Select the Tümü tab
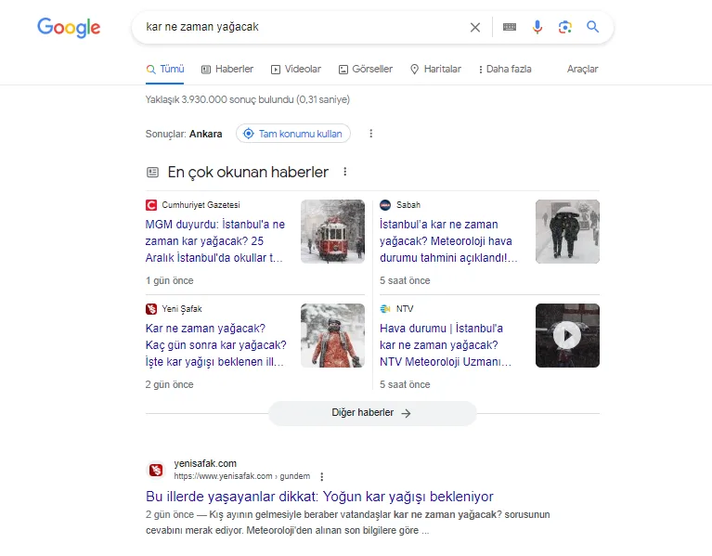Image resolution: width=712 pixels, height=556 pixels. (165, 69)
